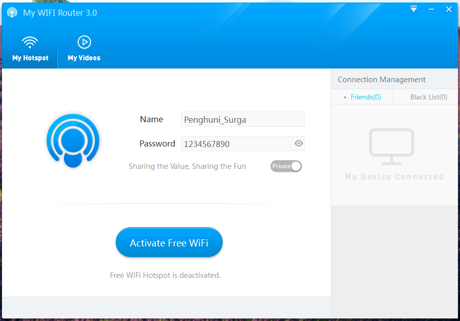Click the Activate Free WiFi button
The height and width of the screenshot is (321, 460).
click(169, 242)
